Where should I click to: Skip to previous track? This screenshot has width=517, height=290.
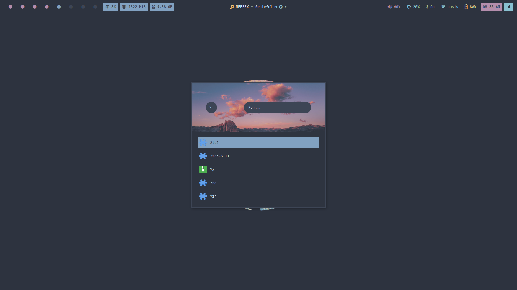tap(276, 7)
